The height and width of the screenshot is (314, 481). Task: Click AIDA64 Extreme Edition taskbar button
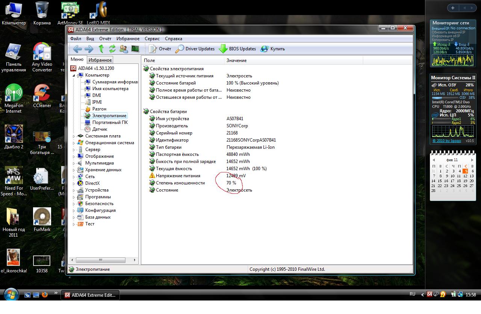90,295
